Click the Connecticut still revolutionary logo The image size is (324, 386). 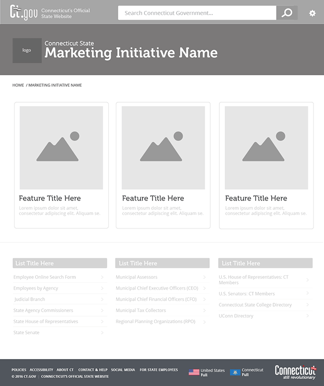point(295,372)
